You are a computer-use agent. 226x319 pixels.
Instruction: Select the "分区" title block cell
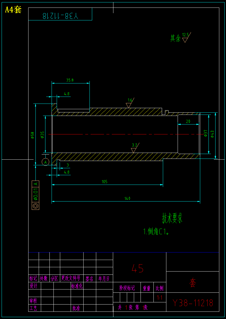click(x=55, y=278)
